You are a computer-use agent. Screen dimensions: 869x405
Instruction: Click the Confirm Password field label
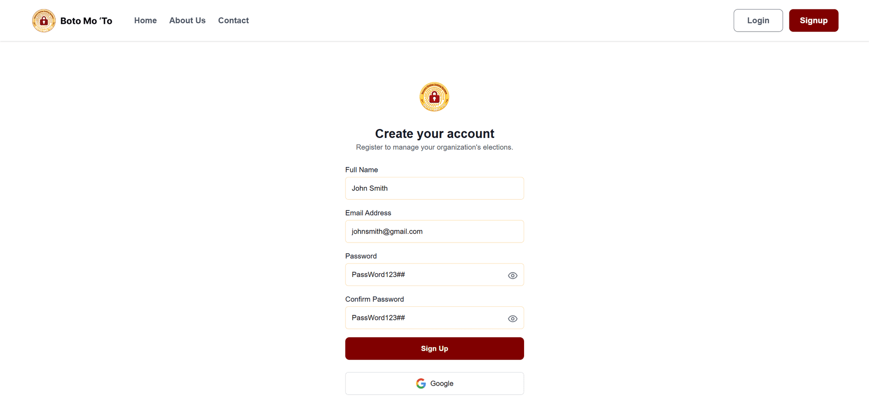click(x=374, y=299)
